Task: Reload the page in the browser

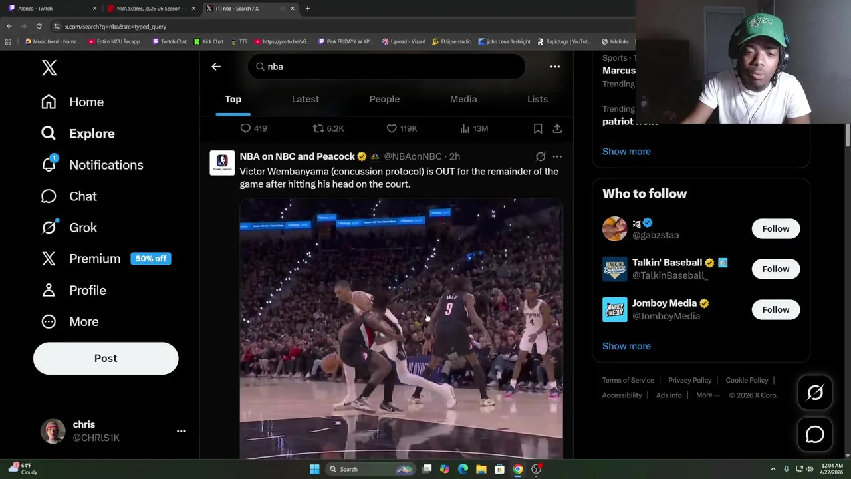Action: pyautogui.click(x=39, y=26)
